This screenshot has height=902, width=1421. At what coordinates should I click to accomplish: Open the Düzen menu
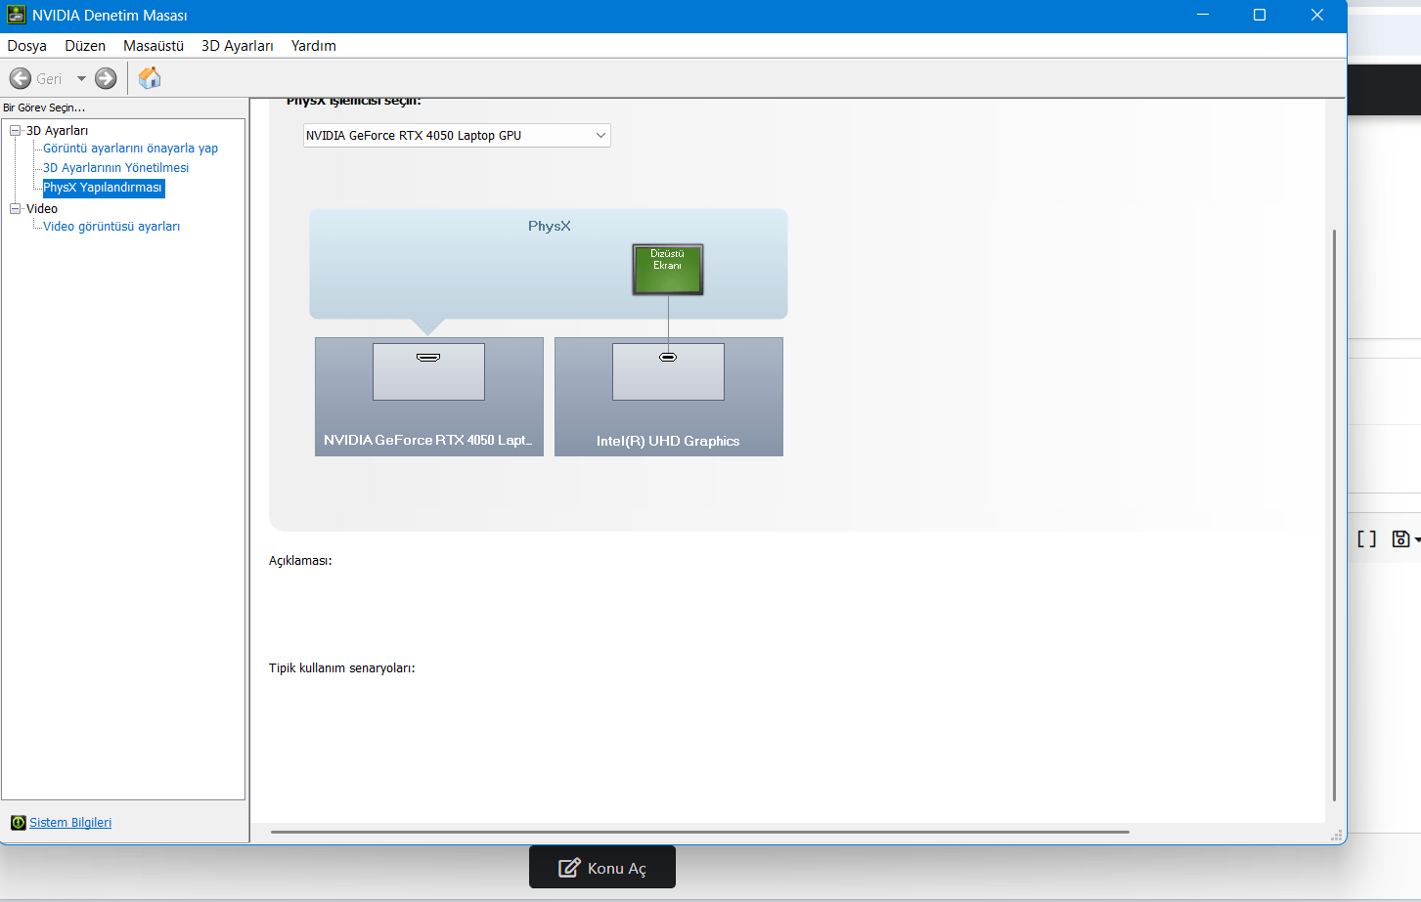point(85,46)
